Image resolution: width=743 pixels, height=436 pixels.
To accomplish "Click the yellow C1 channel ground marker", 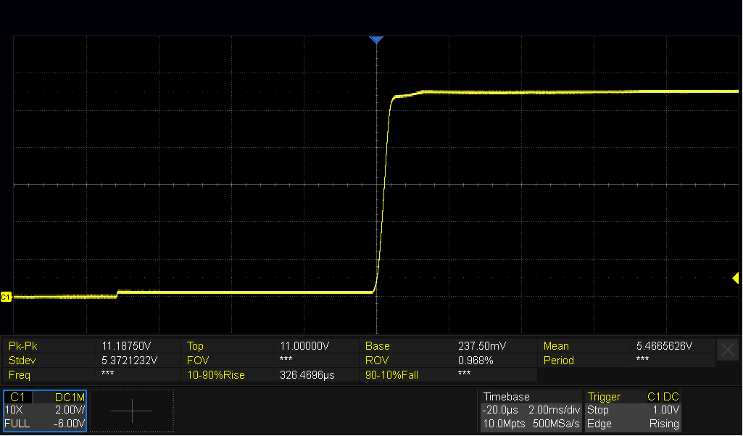I will 6,297.
